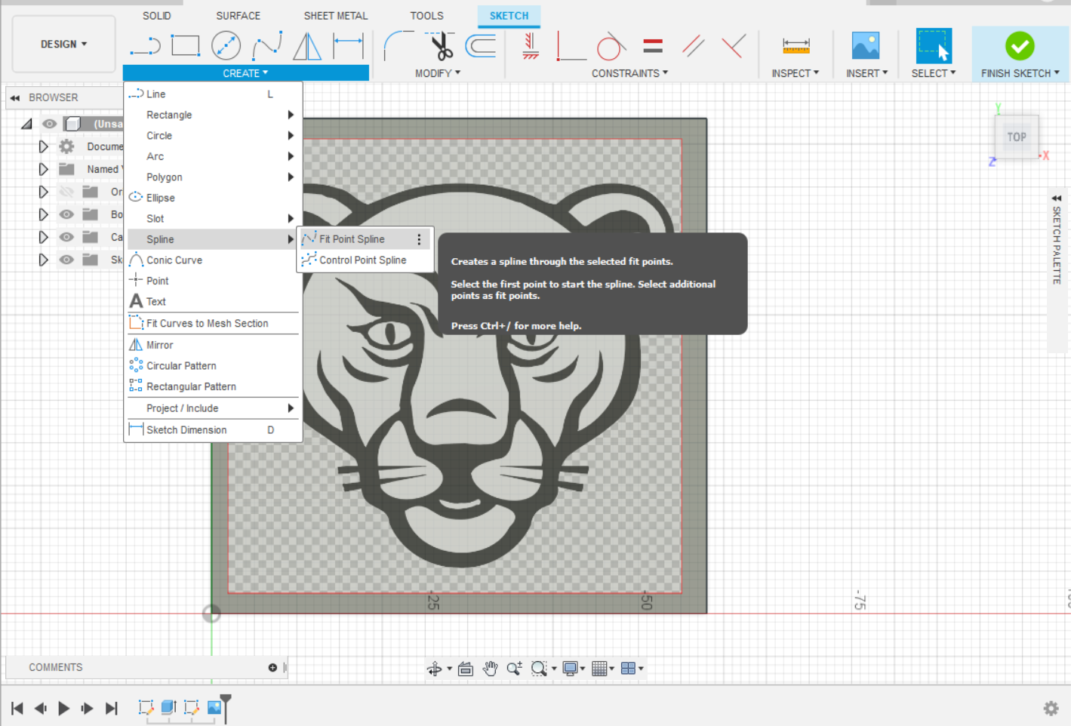
Task: Click the green Finish Sketch checkmark
Action: 1020,46
